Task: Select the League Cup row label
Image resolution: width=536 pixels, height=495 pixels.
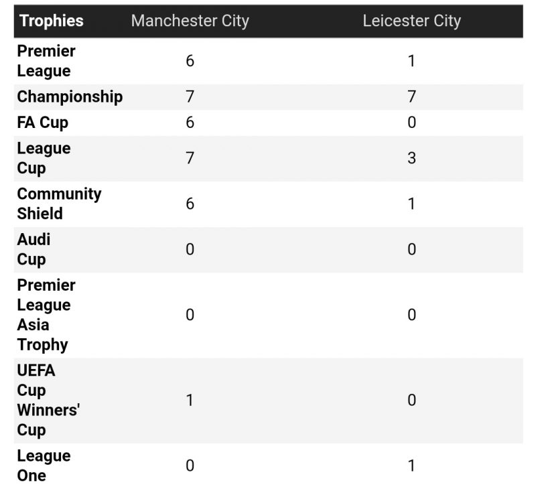Action: tap(44, 158)
